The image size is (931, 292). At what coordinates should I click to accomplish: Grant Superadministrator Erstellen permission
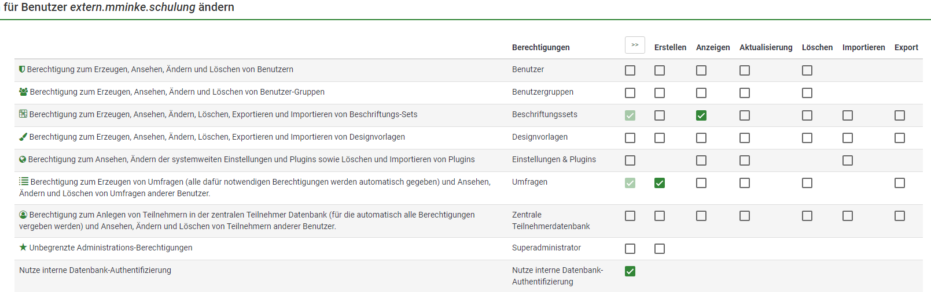tap(660, 249)
